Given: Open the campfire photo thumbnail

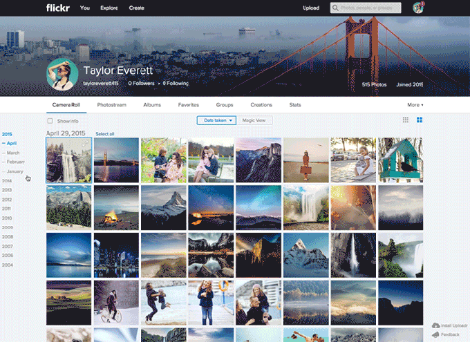Looking at the screenshot, I should point(116,207).
